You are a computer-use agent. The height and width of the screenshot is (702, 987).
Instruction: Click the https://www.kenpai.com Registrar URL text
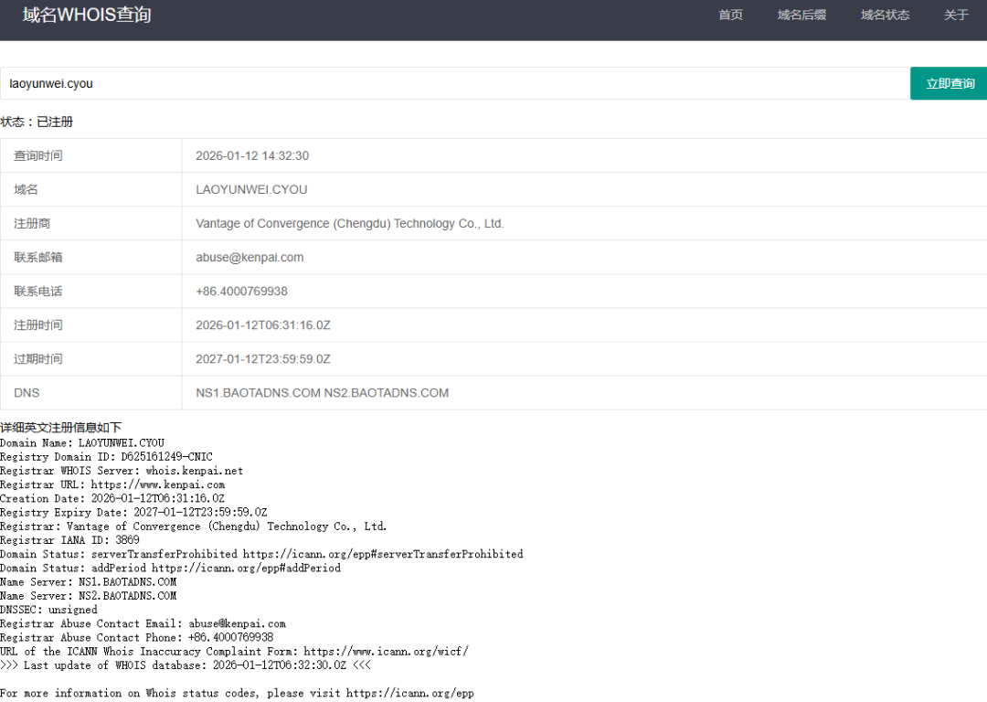pos(157,484)
